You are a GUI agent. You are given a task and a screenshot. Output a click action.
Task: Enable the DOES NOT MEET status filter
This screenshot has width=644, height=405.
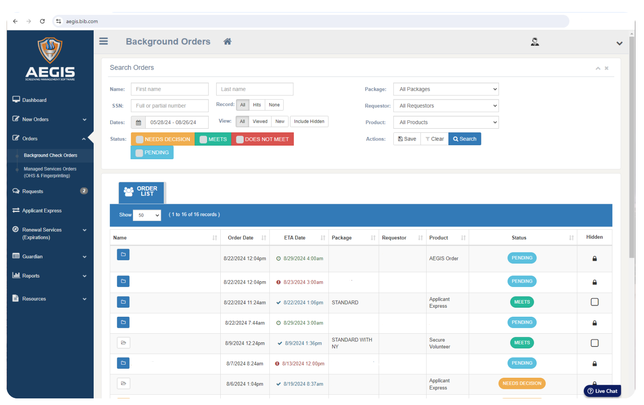coord(240,139)
